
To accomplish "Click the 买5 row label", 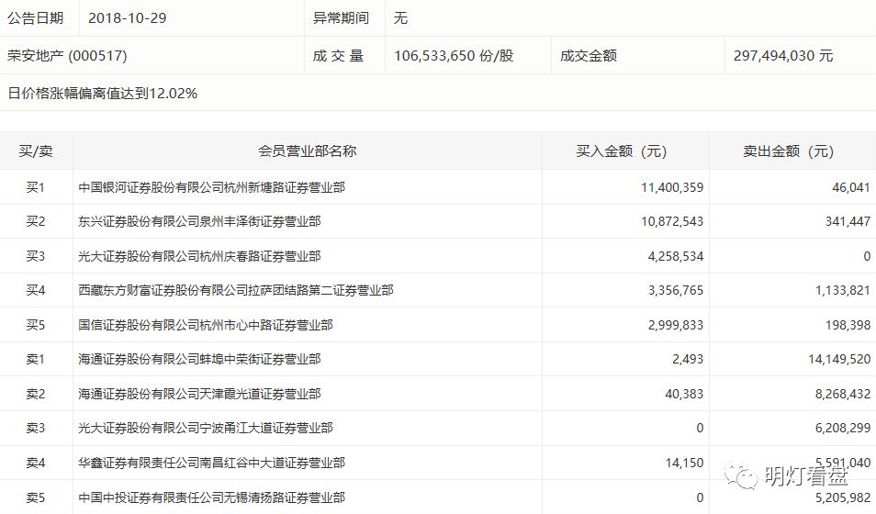I will 35,325.
